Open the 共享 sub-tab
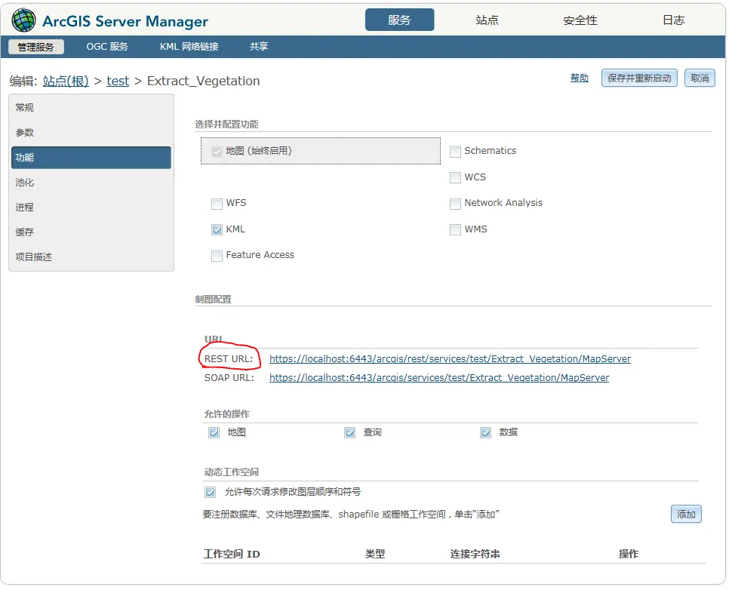The image size is (732, 590). pos(259,47)
